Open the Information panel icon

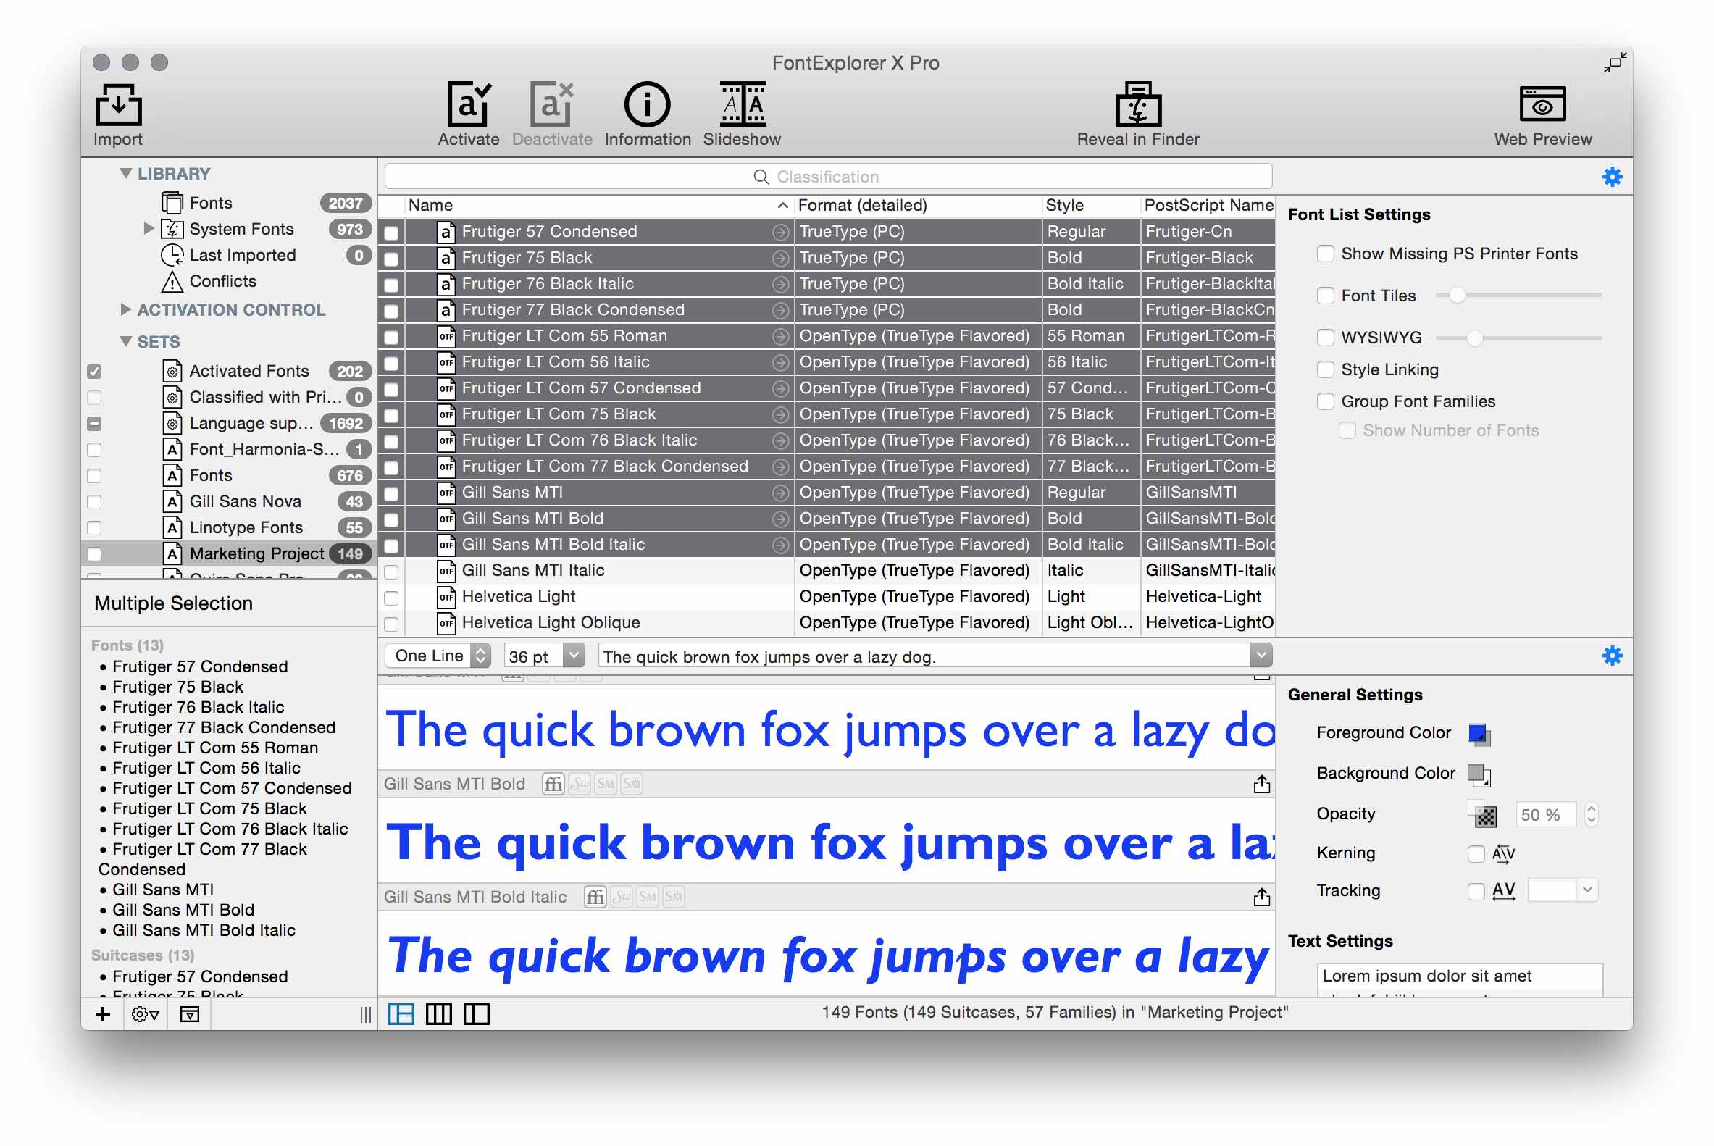click(x=647, y=105)
